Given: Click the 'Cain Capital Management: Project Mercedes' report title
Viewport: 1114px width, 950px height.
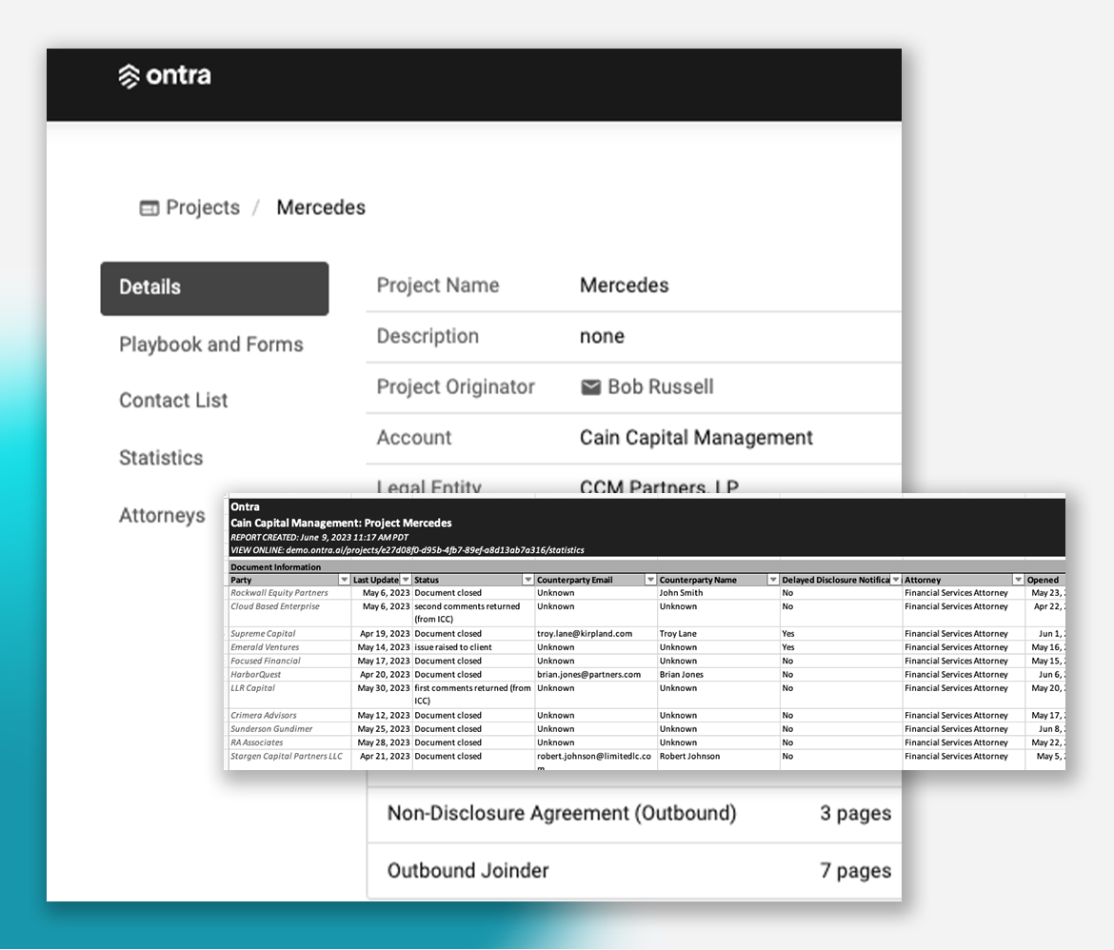Looking at the screenshot, I should (x=341, y=523).
